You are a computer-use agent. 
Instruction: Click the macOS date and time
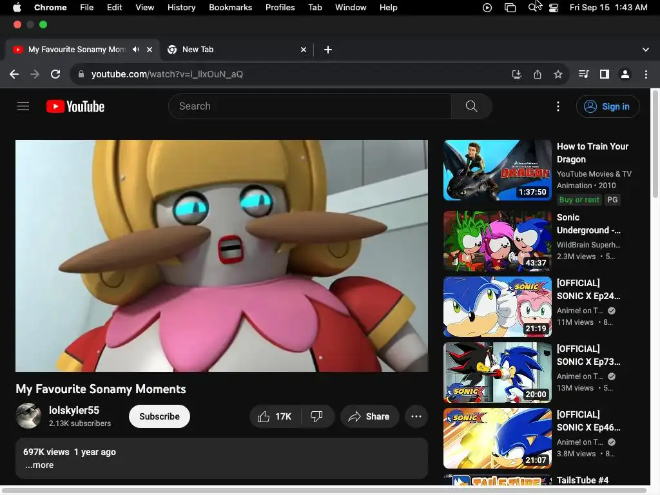(x=608, y=8)
